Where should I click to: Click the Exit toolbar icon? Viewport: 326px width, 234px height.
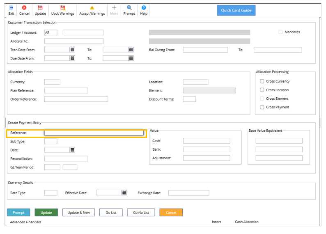tap(11, 8)
